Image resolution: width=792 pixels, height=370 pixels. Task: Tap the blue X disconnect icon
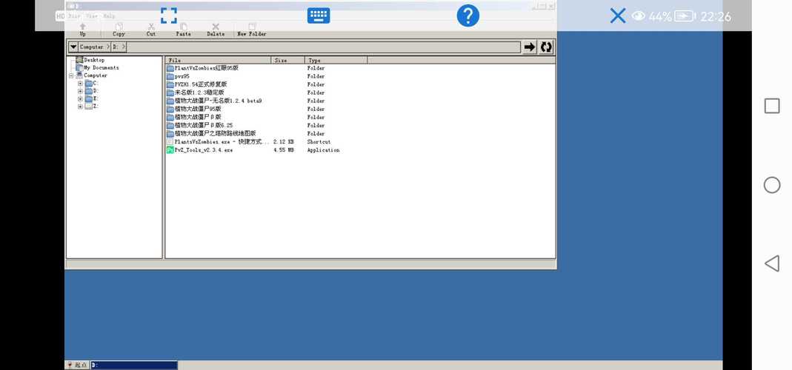(618, 16)
